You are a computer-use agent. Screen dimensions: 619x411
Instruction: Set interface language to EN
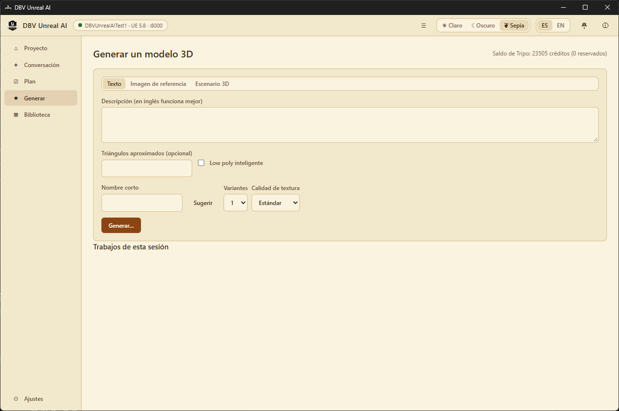coord(561,26)
